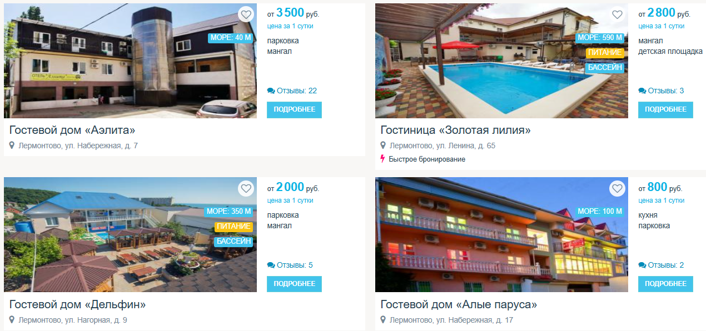This screenshot has width=706, height=331.
Task: Open details via ПОДРОБНЕЕ for «Дельфин»
Action: pos(294,284)
